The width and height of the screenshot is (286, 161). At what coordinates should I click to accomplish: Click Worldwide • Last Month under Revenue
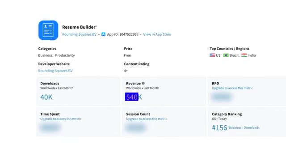pos(143,88)
